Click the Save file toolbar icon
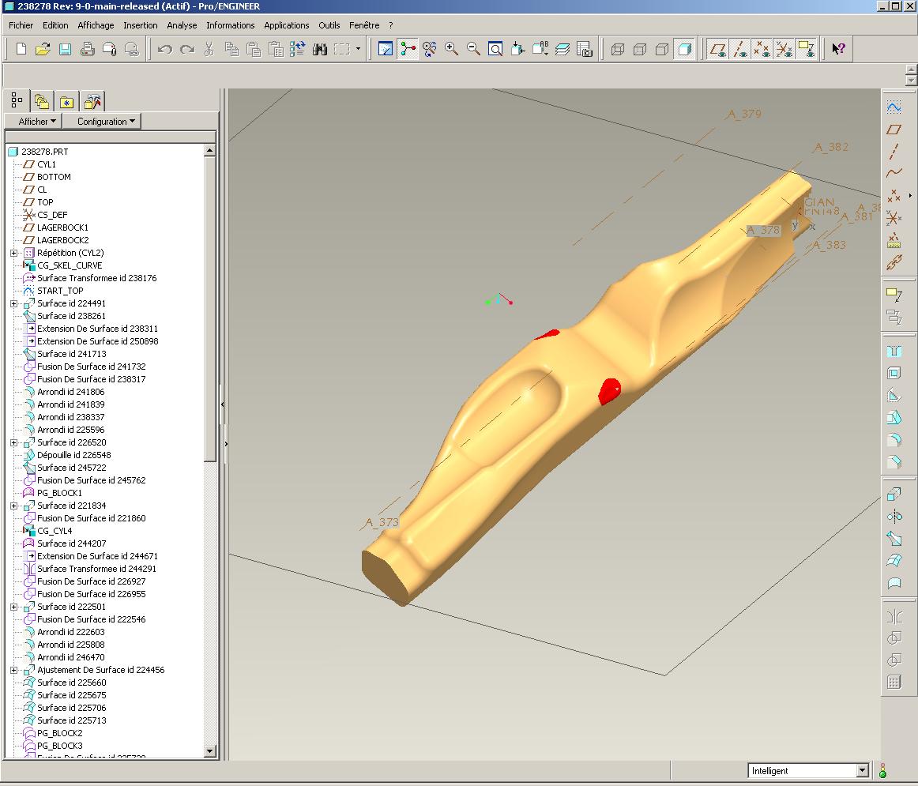This screenshot has width=918, height=786. coord(66,49)
